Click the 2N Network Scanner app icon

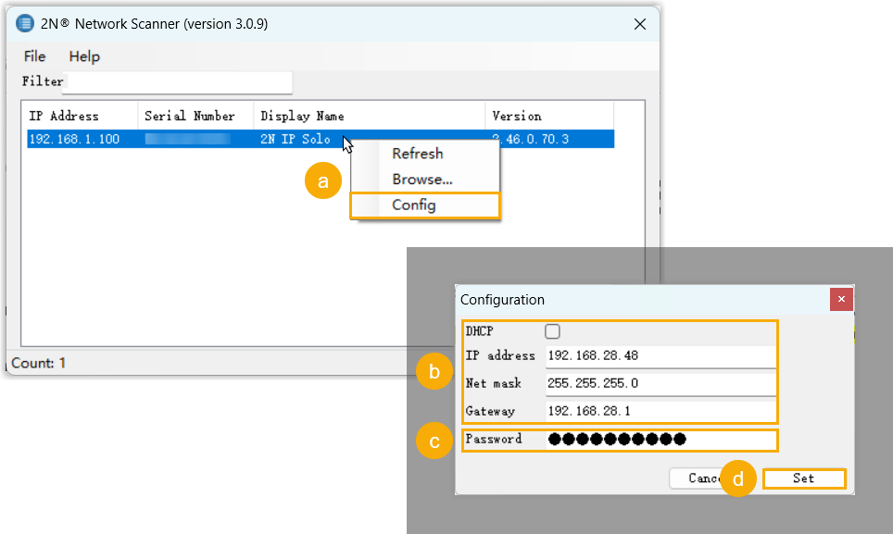(26, 24)
